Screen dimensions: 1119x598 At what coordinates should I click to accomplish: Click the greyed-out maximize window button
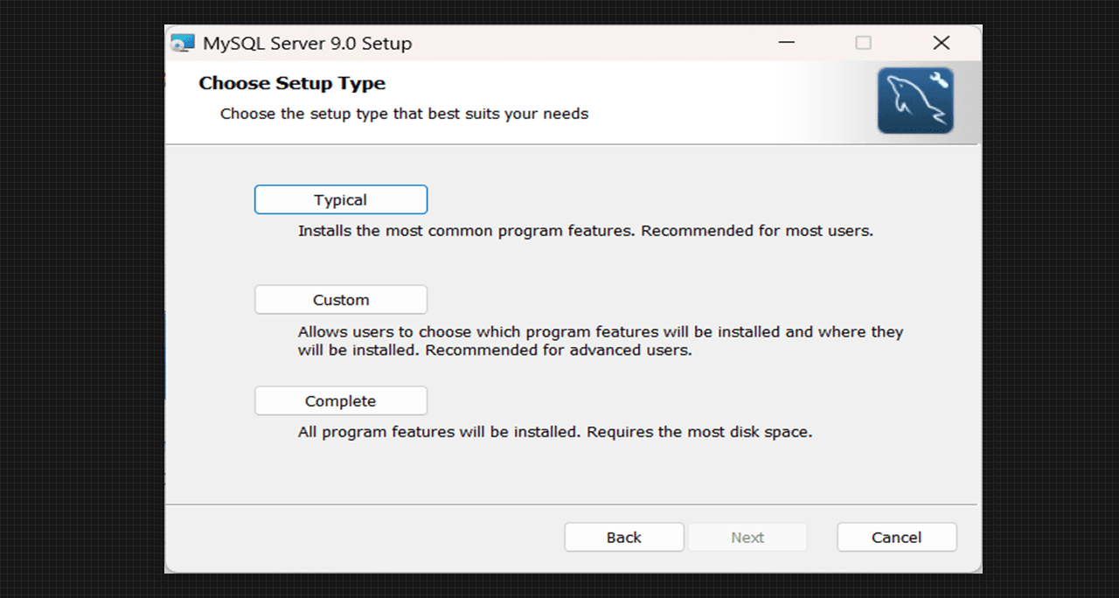863,43
